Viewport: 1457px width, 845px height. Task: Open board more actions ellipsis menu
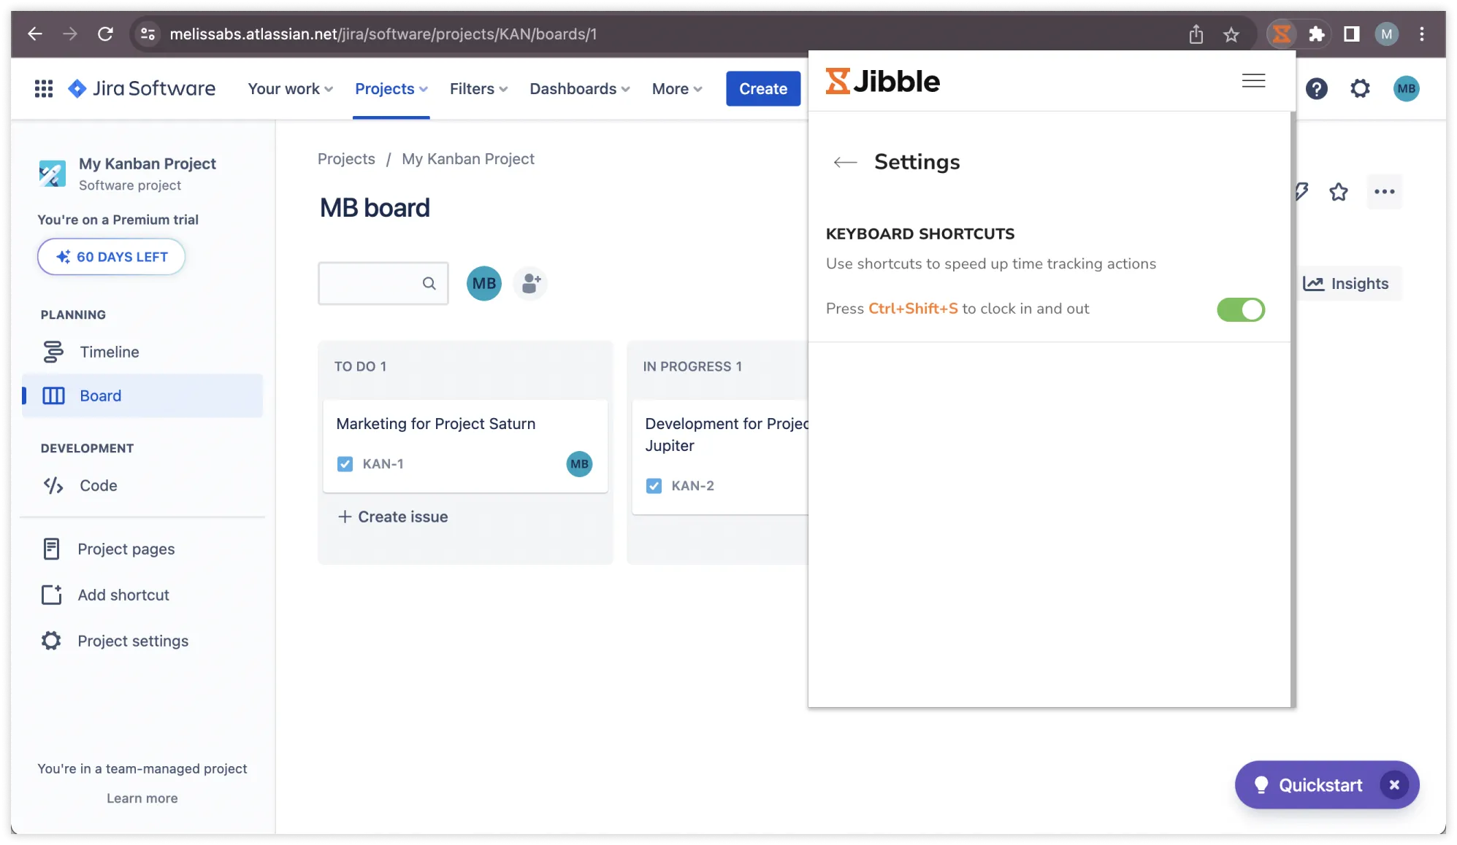tap(1384, 192)
